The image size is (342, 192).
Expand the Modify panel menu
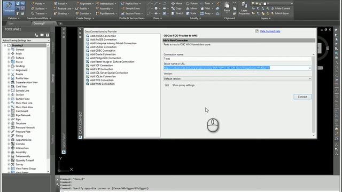pos(196,18)
